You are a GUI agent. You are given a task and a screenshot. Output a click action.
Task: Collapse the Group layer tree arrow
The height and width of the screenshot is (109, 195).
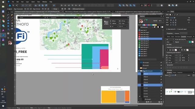coord(140,96)
